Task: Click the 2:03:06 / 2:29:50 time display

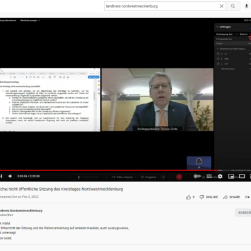Action: click(28, 176)
